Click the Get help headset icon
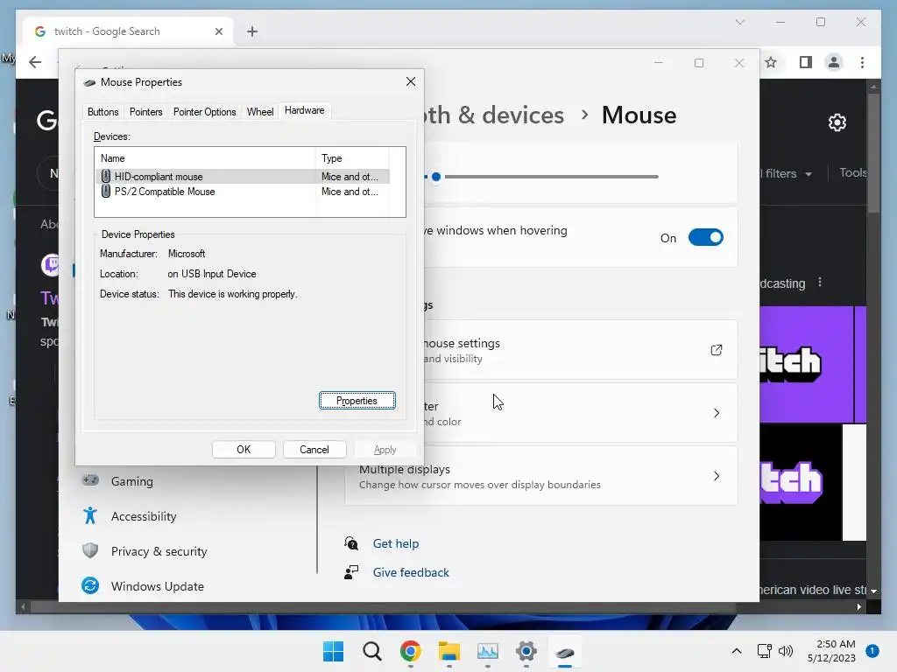The image size is (897, 672). (351, 543)
